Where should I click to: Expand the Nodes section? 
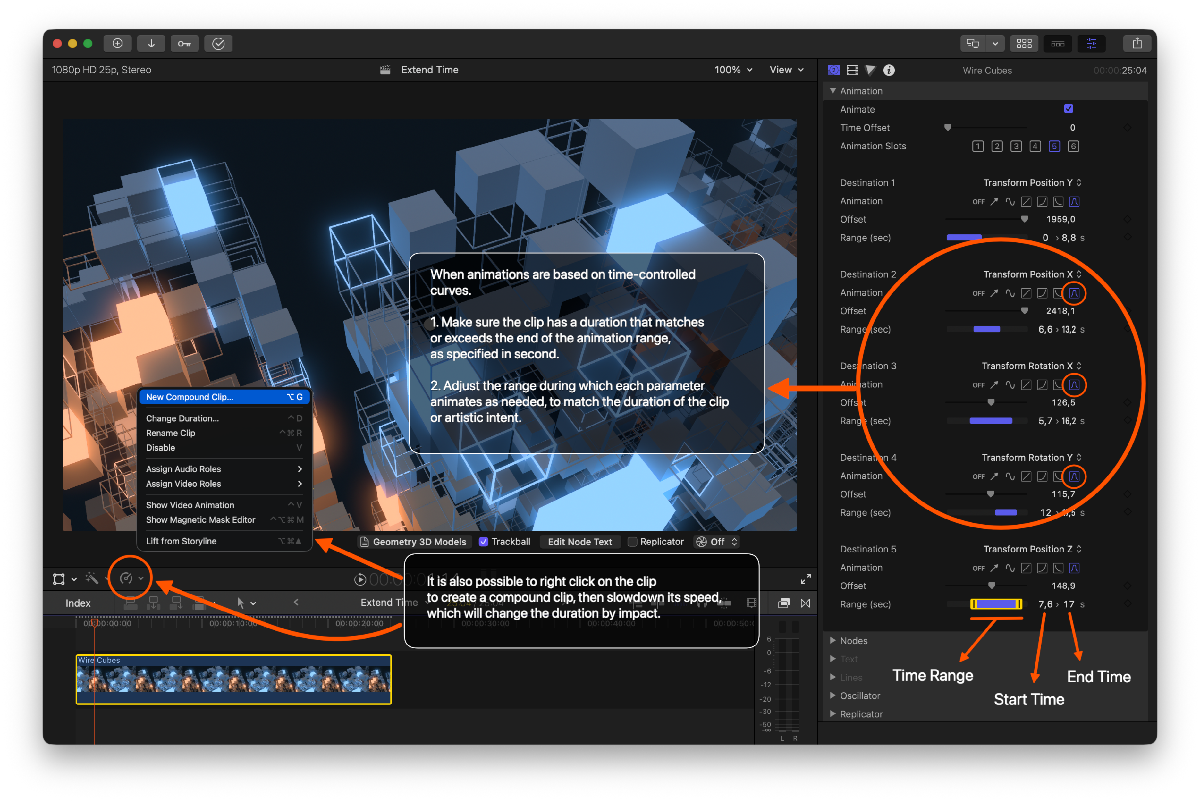click(x=833, y=641)
